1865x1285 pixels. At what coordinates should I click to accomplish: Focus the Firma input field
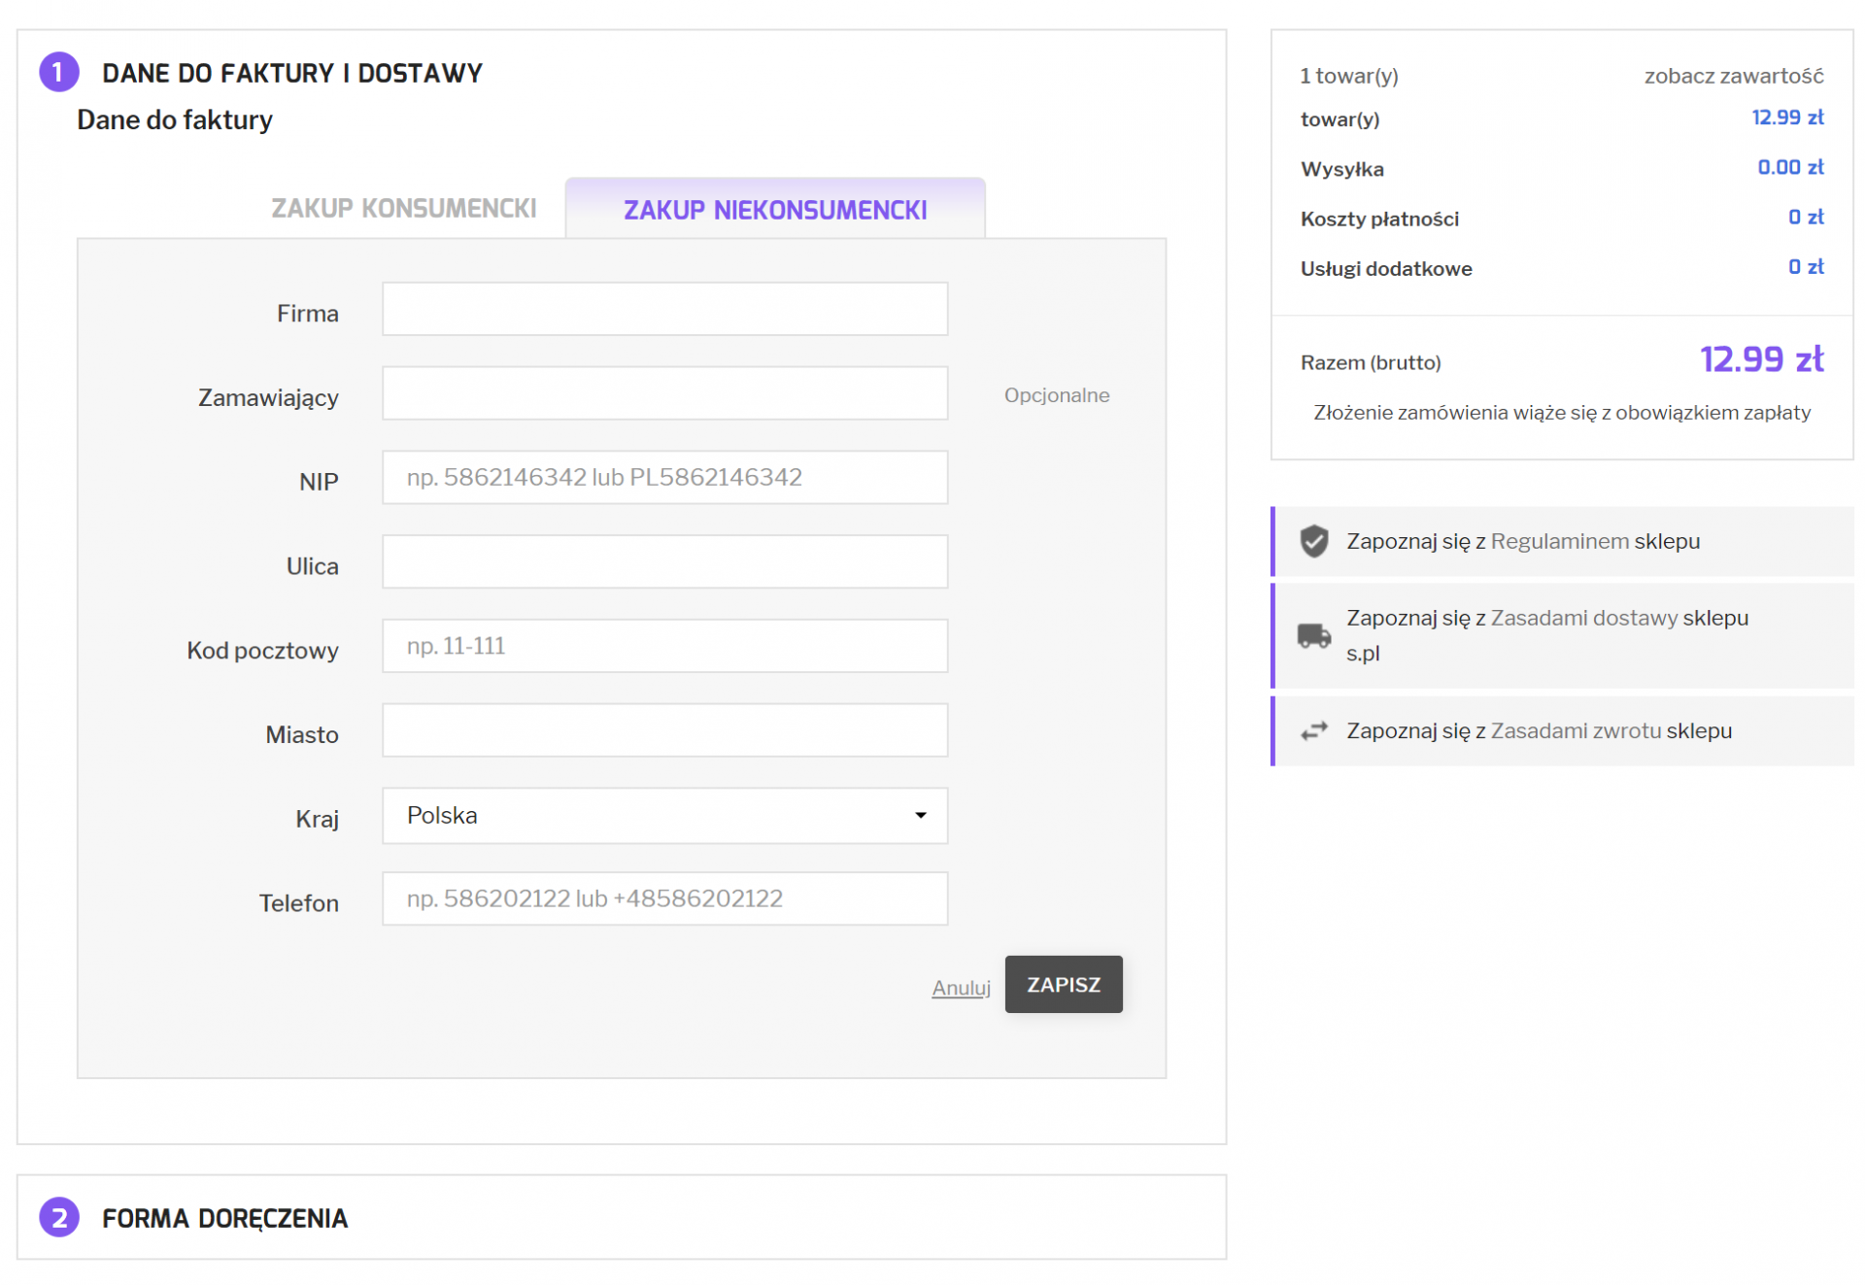pyautogui.click(x=664, y=309)
